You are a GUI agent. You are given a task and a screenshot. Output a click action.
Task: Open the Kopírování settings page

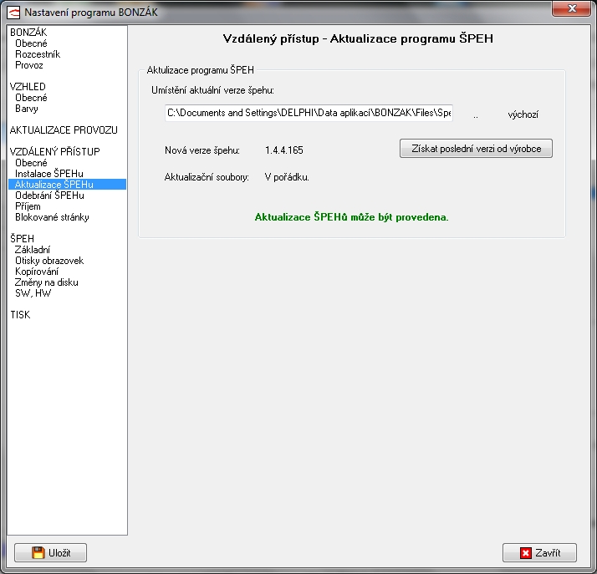click(37, 272)
